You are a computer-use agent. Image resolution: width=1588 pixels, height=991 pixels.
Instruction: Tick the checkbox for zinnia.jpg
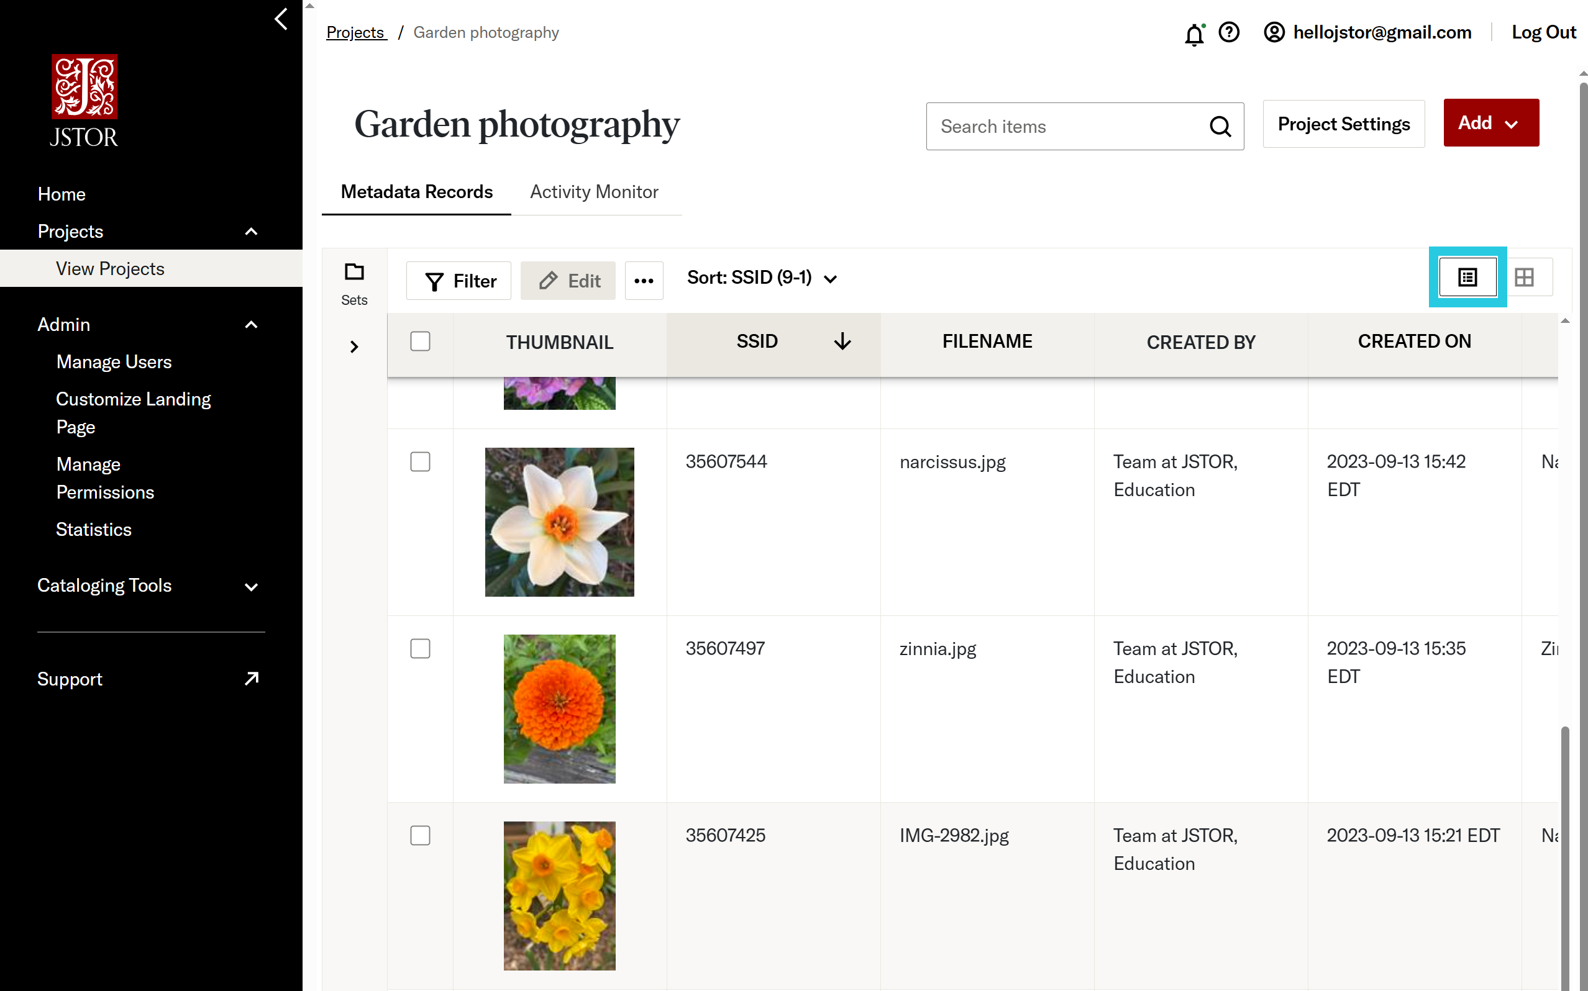(420, 649)
